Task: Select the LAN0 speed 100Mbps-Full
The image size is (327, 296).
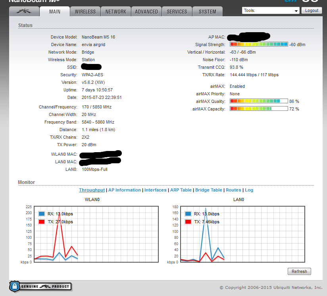Action: coord(94,170)
